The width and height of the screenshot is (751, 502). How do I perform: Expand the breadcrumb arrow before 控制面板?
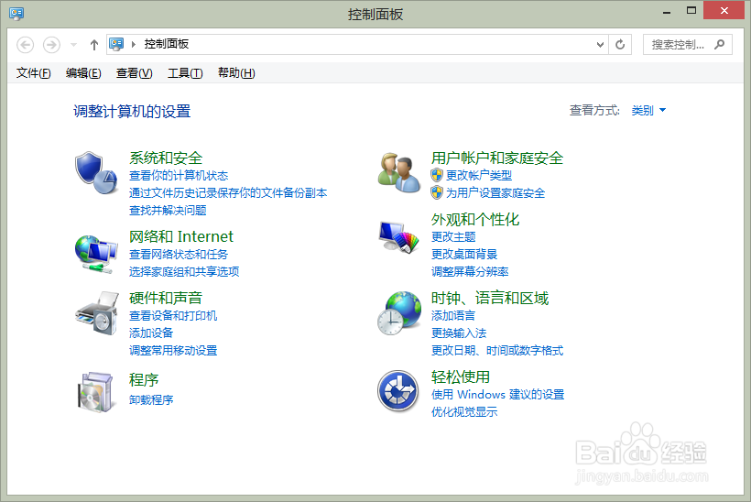coord(134,45)
